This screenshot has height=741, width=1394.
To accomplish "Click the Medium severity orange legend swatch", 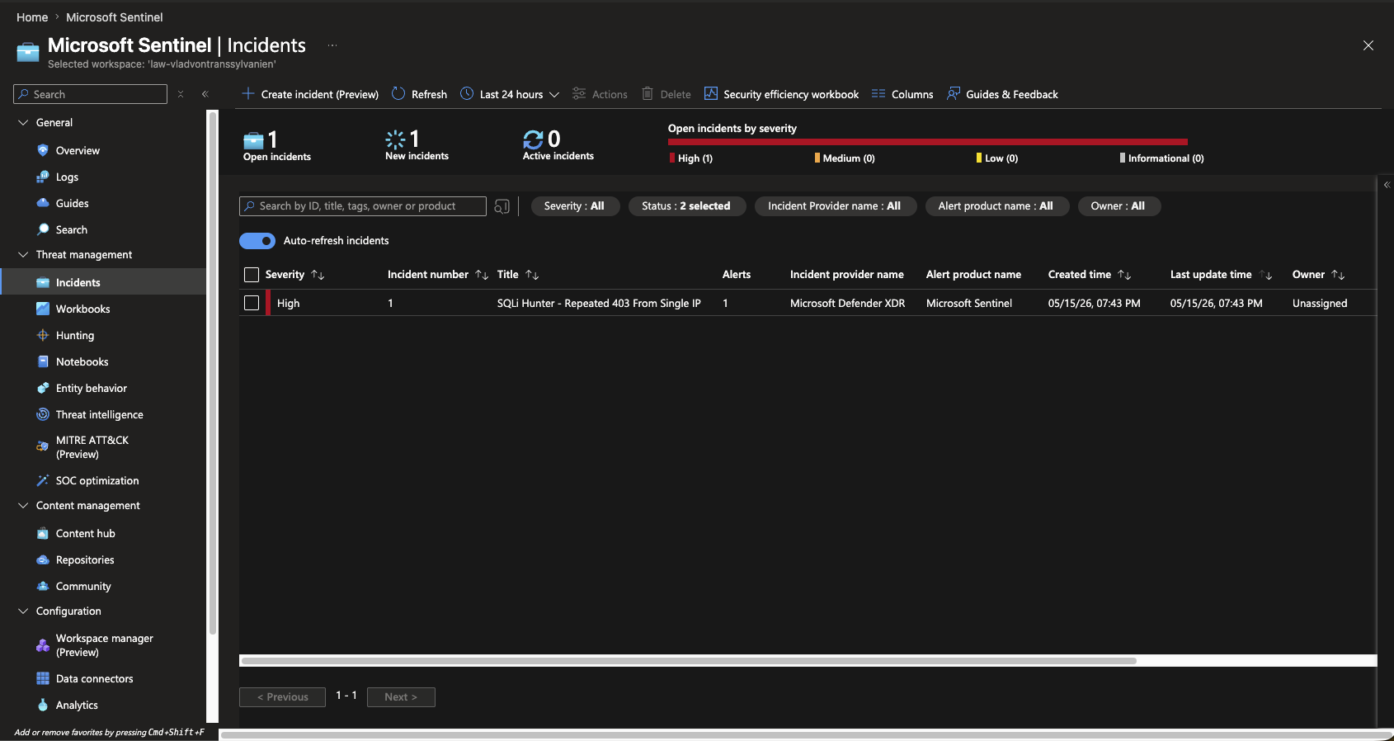I will (x=817, y=158).
